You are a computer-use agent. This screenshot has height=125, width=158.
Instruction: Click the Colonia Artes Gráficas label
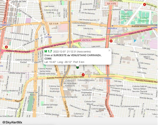(52, 11)
